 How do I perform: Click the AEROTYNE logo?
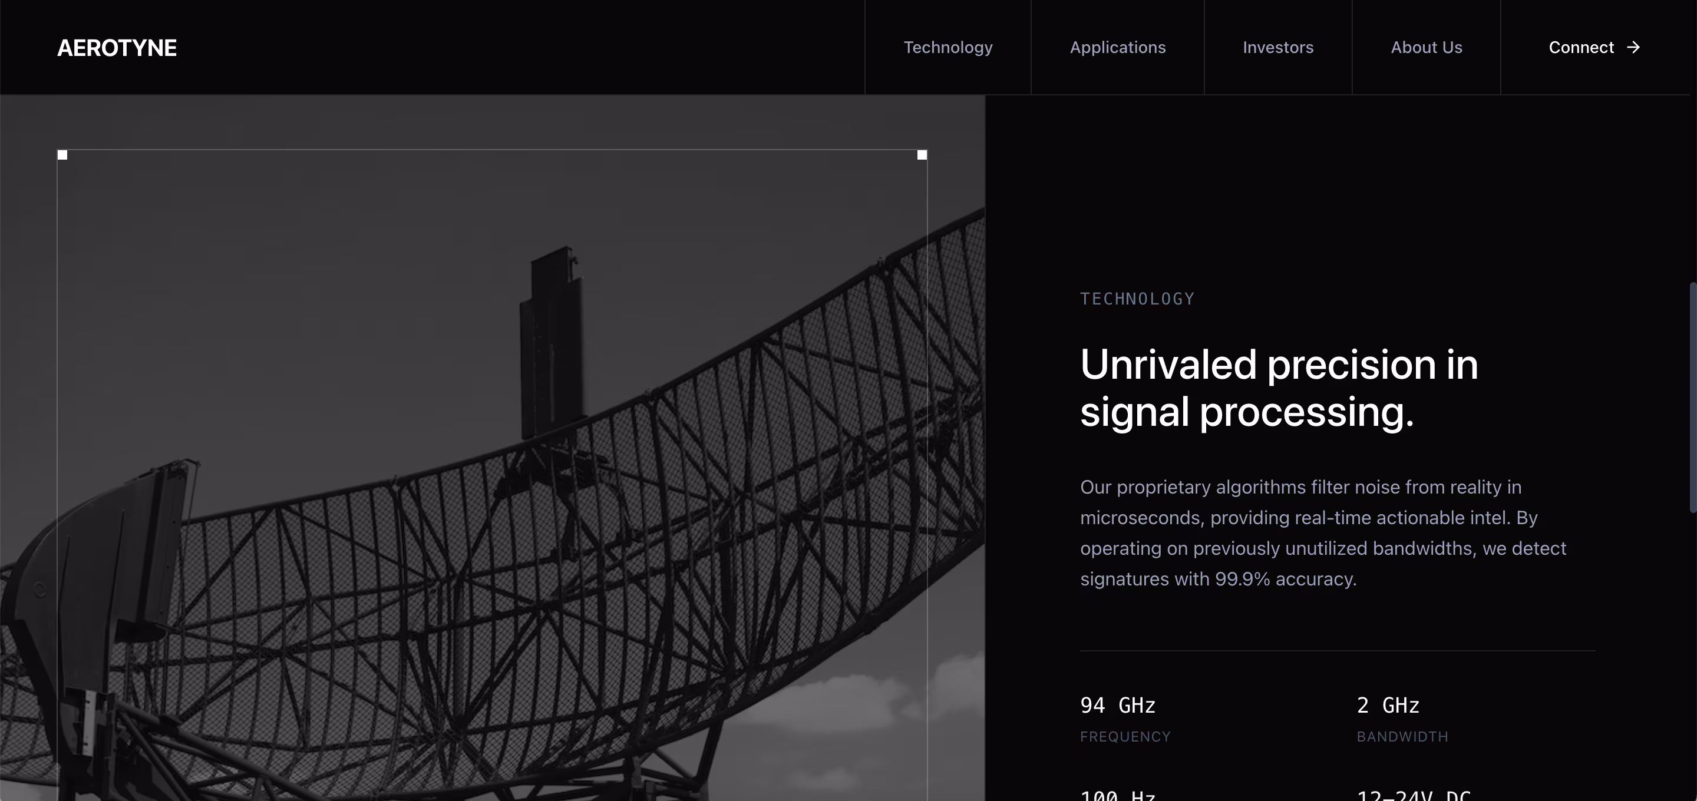117,48
